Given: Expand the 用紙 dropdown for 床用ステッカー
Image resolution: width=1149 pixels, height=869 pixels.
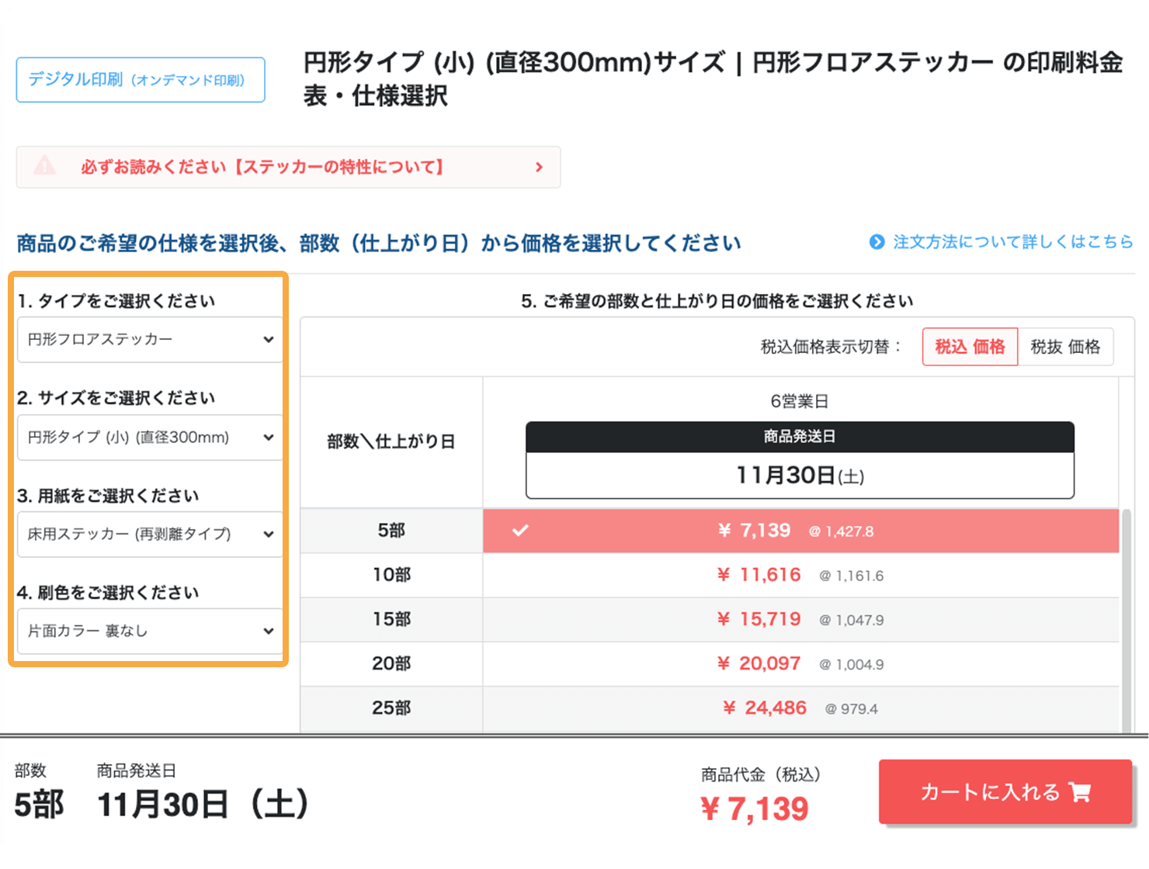Looking at the screenshot, I should [150, 534].
